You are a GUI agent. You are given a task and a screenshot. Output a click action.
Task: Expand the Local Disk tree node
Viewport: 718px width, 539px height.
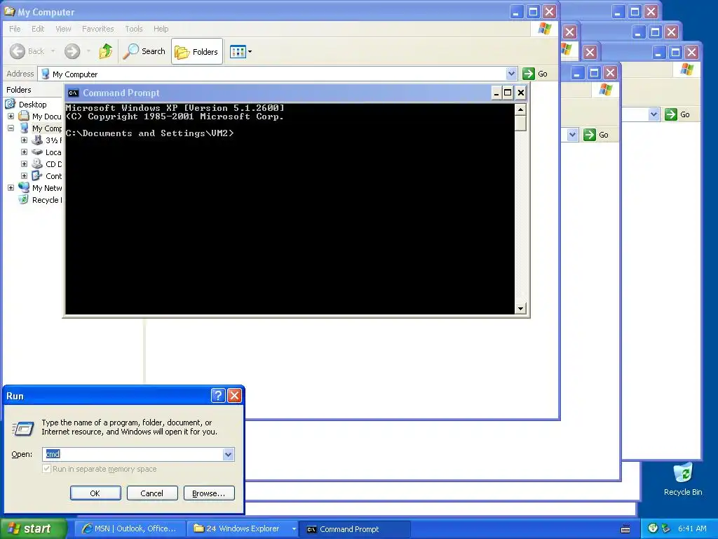pos(25,152)
